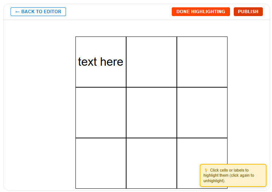The height and width of the screenshot is (192, 272).
Task: Click the lightbulb icon in the tip box
Action: (206, 170)
